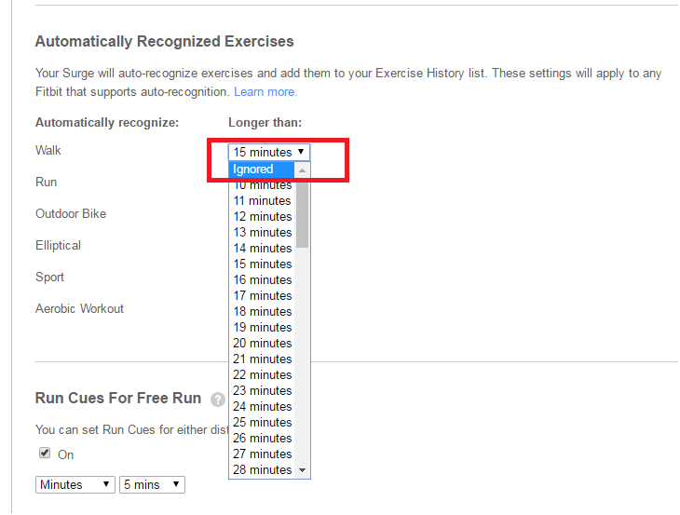Open the Walk duration dropdown
This screenshot has width=680, height=515.
(269, 152)
